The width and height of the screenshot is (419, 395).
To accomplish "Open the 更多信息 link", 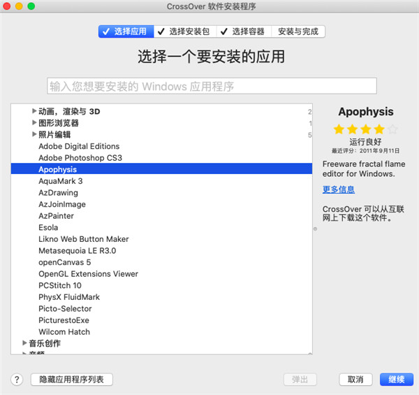I will click(x=339, y=189).
